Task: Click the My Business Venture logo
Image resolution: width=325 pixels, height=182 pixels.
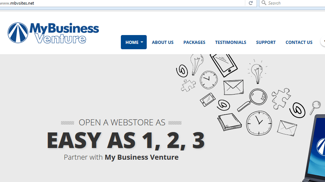Action: 53,33
